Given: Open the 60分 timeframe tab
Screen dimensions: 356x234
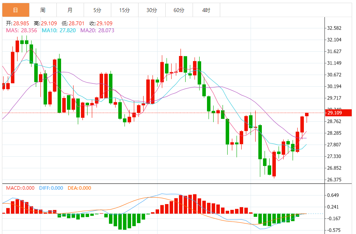Looking at the screenshot, I should pyautogui.click(x=179, y=10).
